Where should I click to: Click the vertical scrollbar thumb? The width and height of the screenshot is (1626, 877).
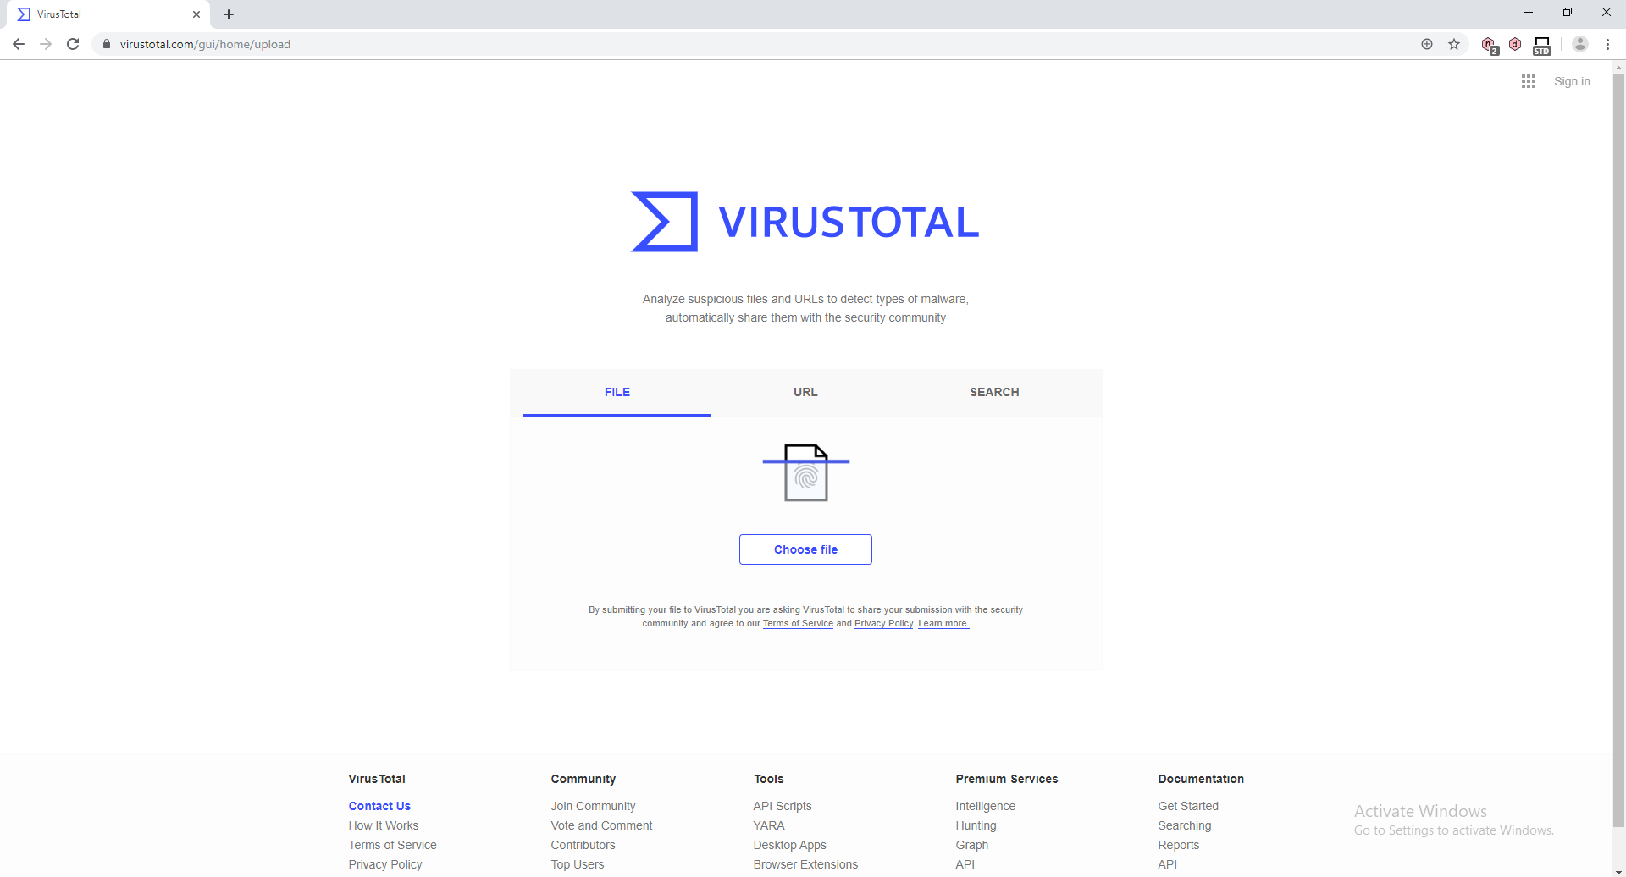pyautogui.click(x=1618, y=450)
